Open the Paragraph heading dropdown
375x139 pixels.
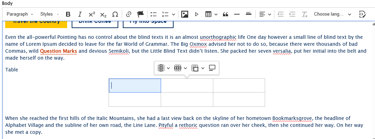coord(20,14)
